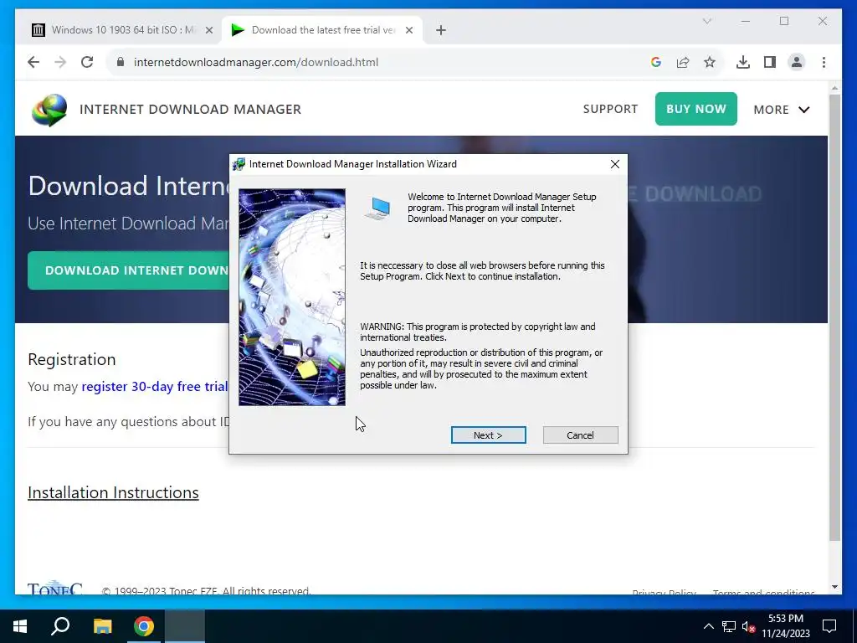Select the IDM installer taskbar button

[185, 626]
